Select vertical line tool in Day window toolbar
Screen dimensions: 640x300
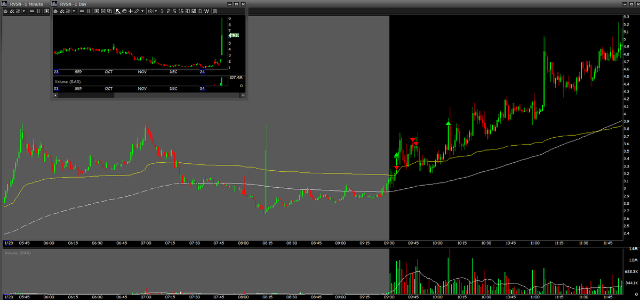[89, 11]
